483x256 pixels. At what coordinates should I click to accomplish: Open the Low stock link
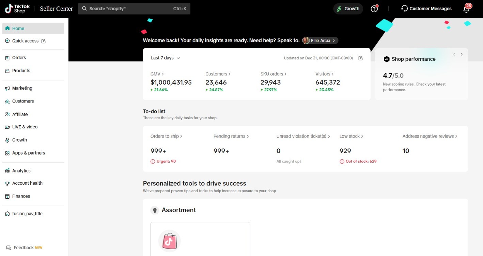[351, 136]
